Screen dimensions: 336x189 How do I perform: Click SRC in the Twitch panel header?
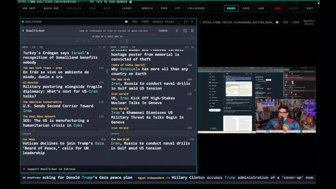[286, 22]
